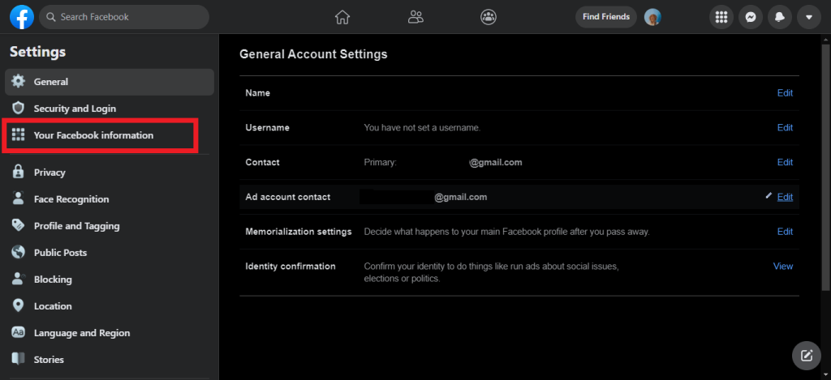Click the Facebook logo icon
The image size is (831, 380).
click(x=22, y=17)
